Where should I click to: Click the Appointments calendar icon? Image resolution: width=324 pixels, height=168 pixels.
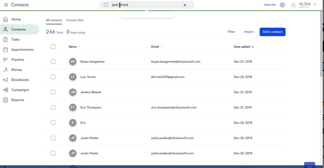click(5, 49)
